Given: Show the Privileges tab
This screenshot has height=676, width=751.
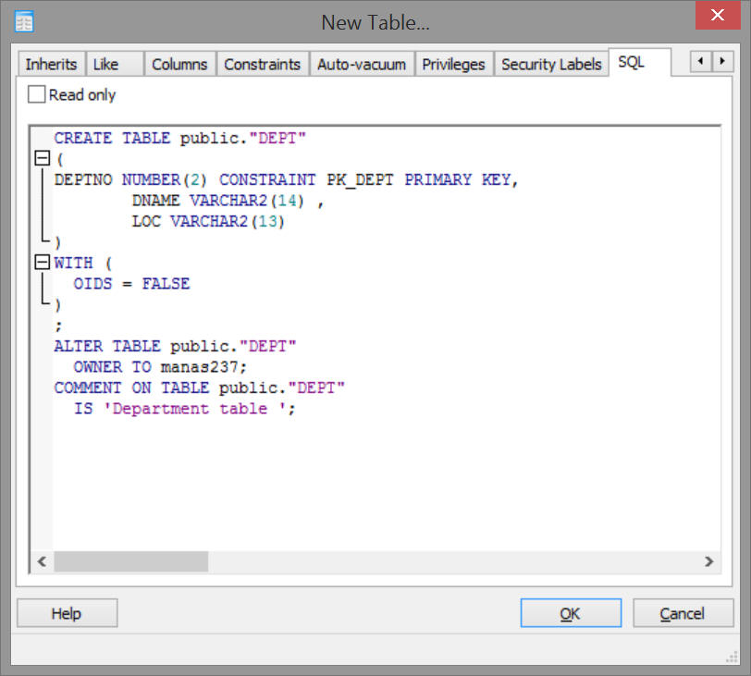Looking at the screenshot, I should (453, 64).
